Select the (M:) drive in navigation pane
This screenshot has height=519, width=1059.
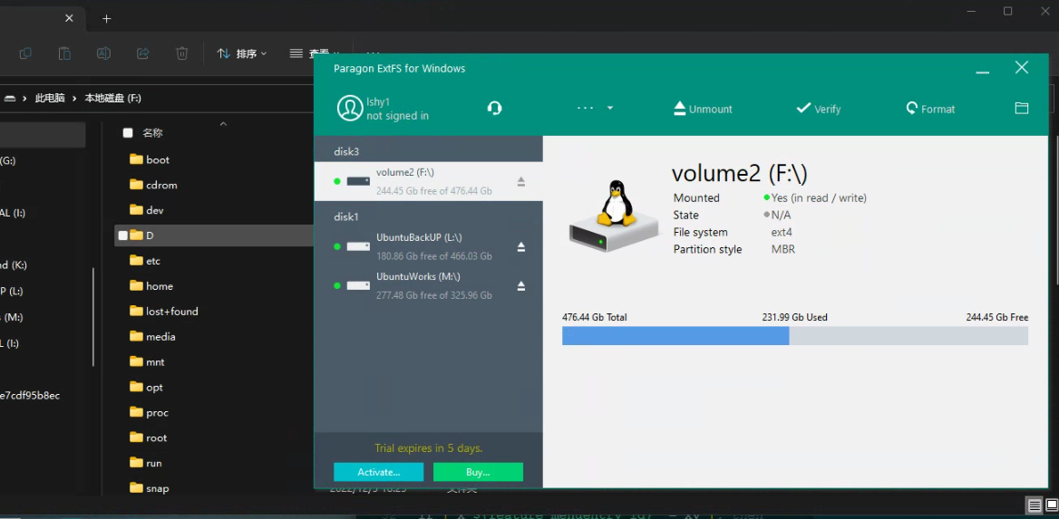pos(14,317)
